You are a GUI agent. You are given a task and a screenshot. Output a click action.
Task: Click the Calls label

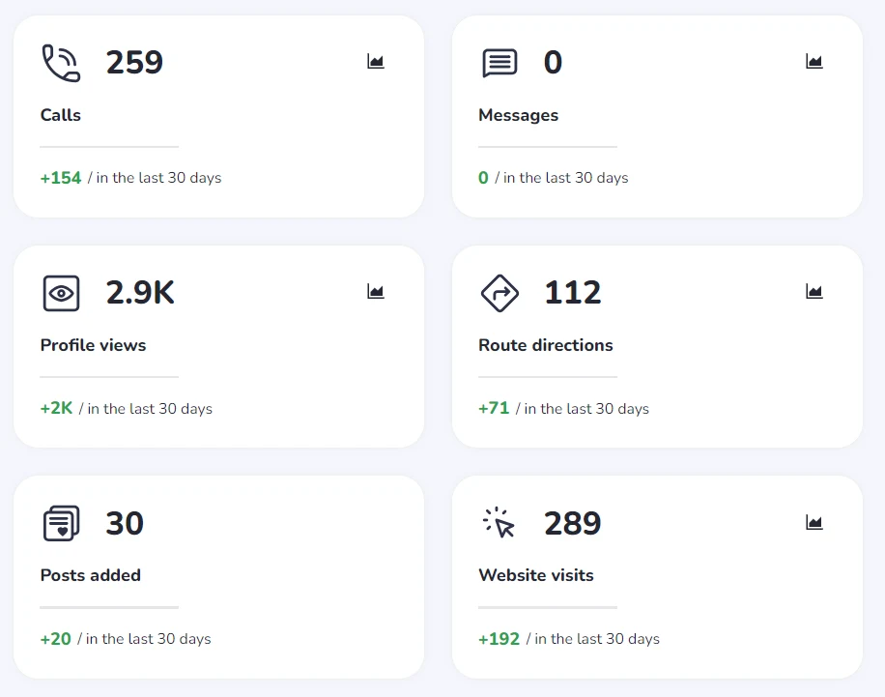coord(61,115)
